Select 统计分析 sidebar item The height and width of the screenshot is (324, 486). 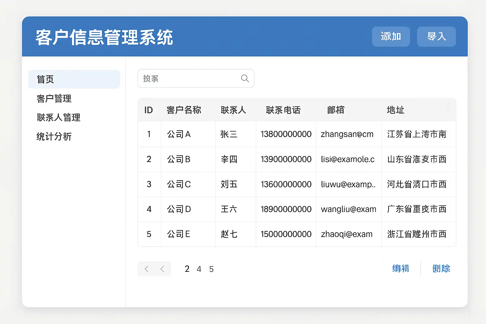(x=54, y=137)
